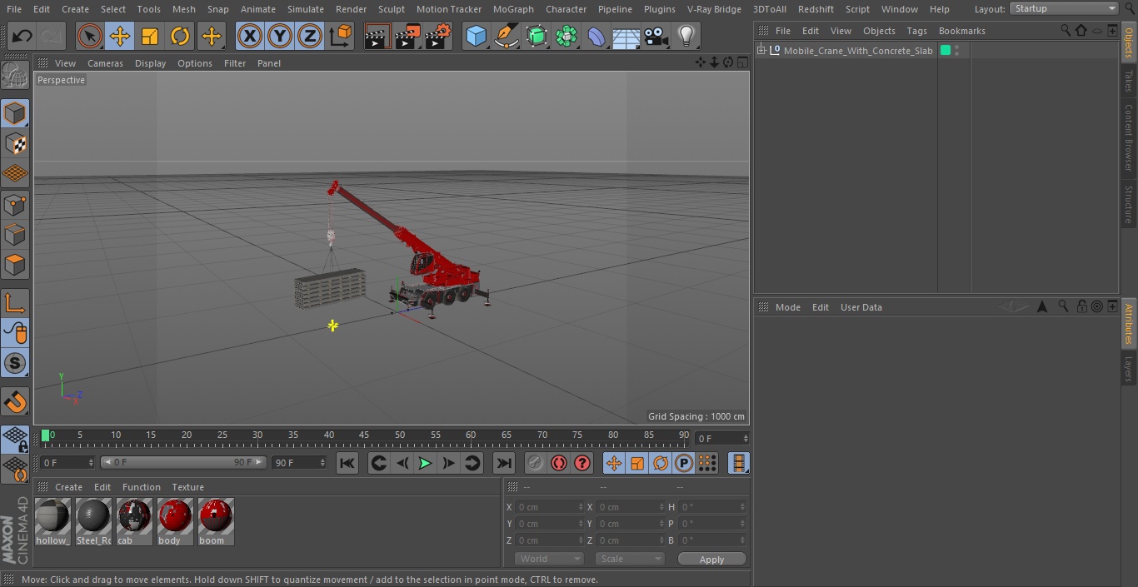This screenshot has width=1138, height=587.
Task: Toggle Autokeying button
Action: tap(559, 463)
